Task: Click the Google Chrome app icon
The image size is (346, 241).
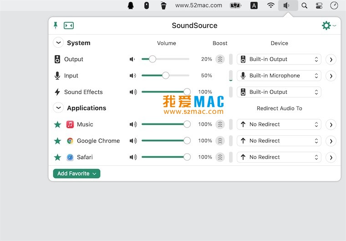Action: 70,141
